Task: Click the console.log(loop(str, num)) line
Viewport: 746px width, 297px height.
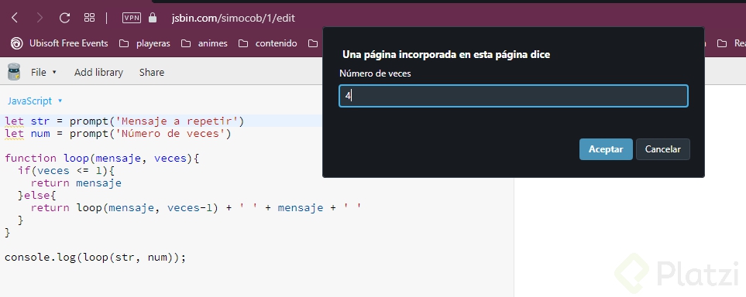Action: pyautogui.click(x=95, y=257)
